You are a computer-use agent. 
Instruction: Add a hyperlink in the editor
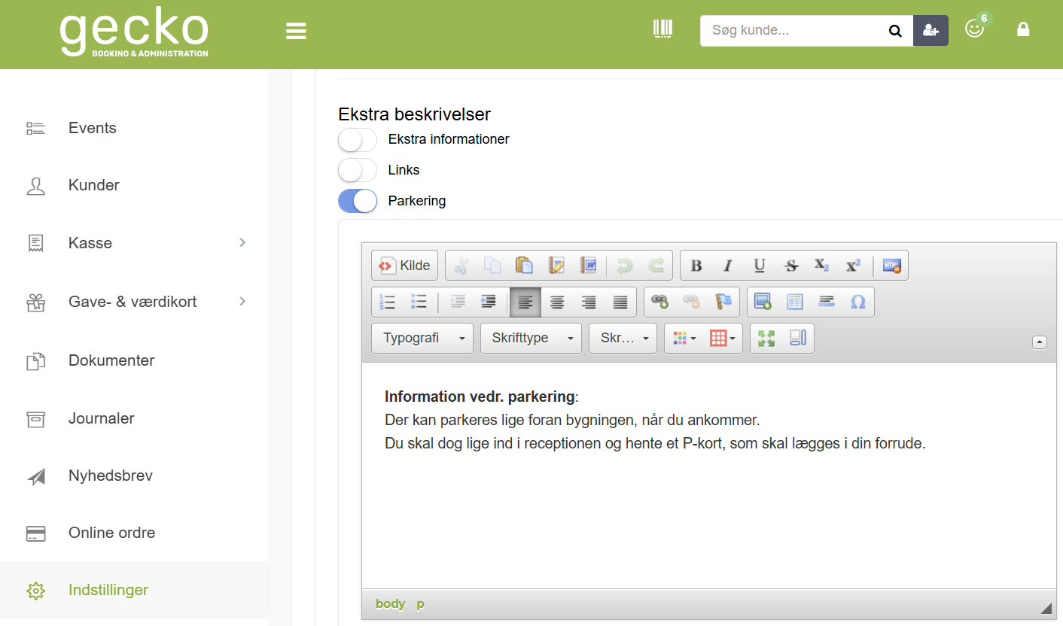662,302
